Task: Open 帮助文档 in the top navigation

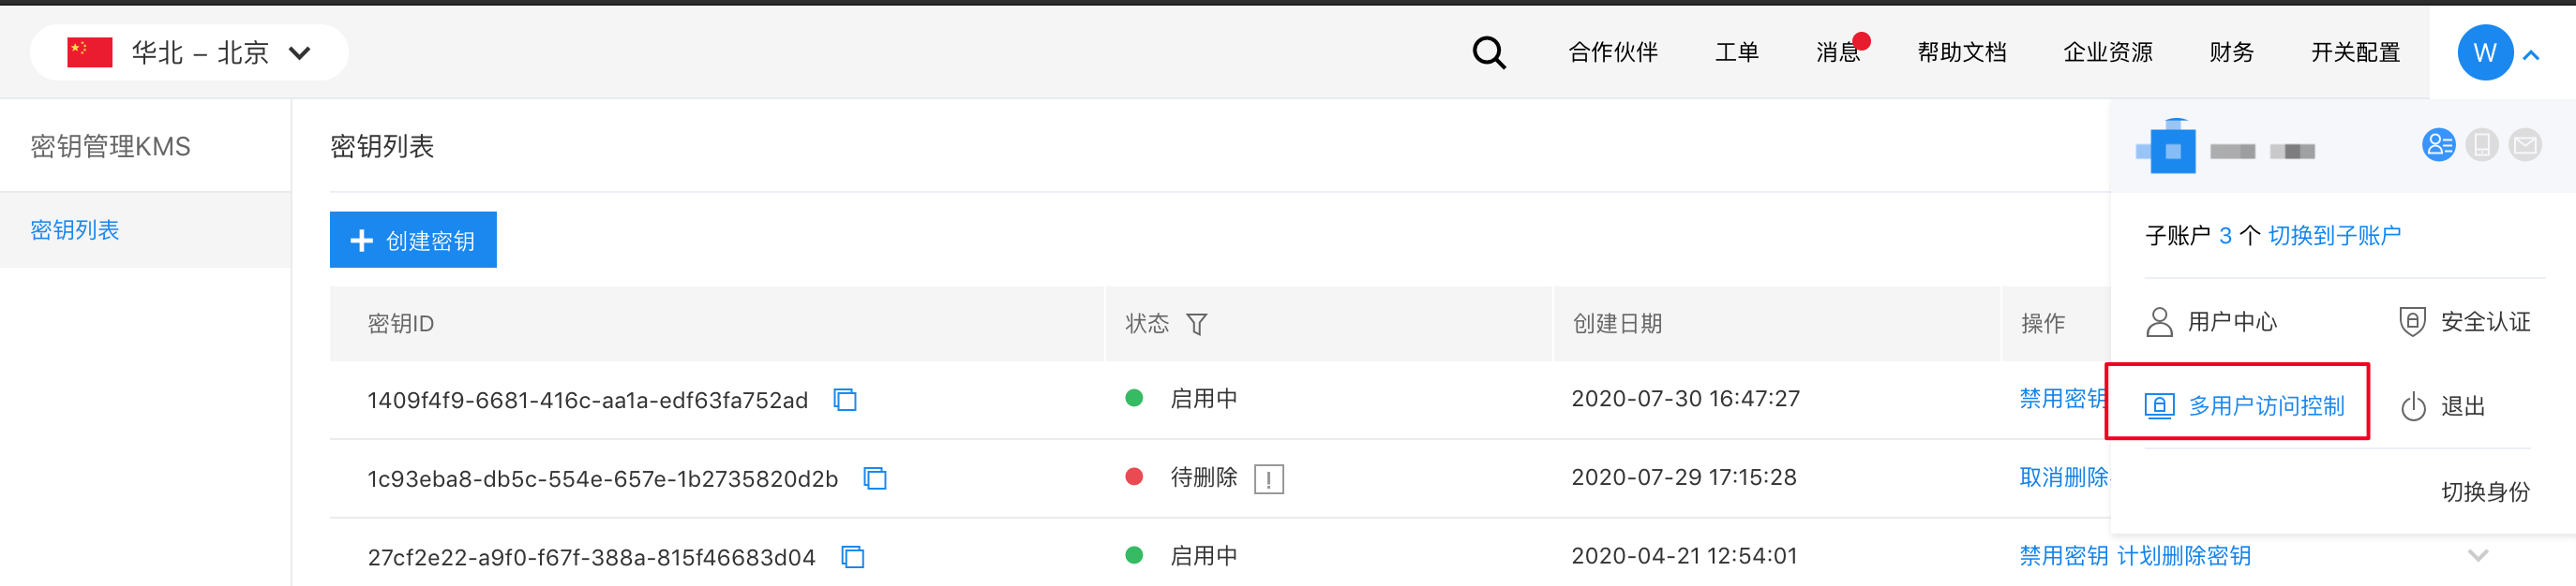Action: [x=1961, y=51]
